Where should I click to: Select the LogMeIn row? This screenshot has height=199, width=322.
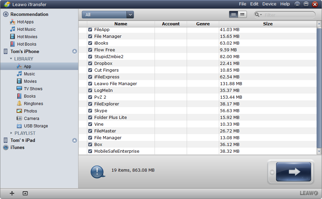coord(198,90)
